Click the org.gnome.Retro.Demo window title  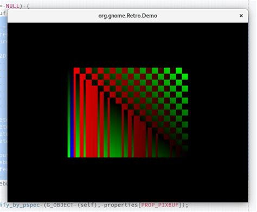(x=127, y=16)
